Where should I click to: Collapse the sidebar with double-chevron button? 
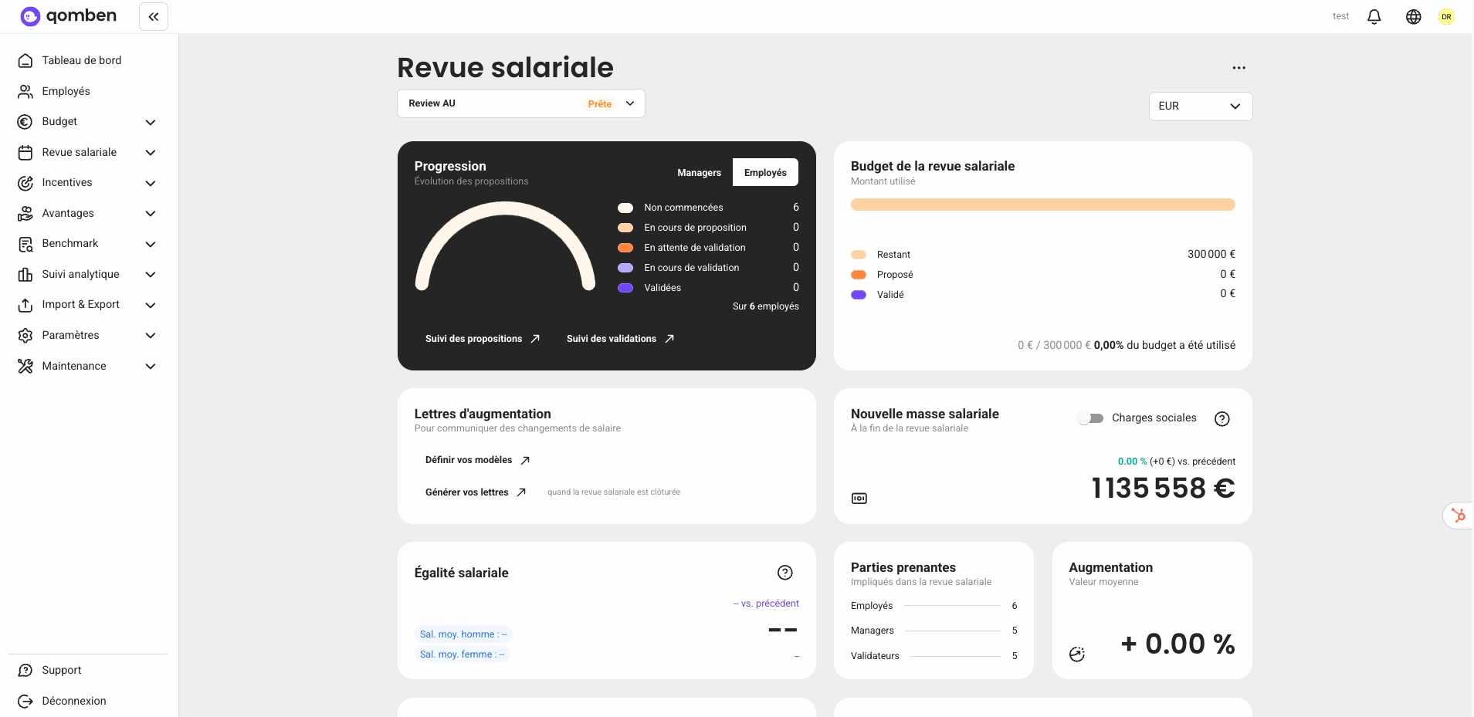pyautogui.click(x=154, y=16)
